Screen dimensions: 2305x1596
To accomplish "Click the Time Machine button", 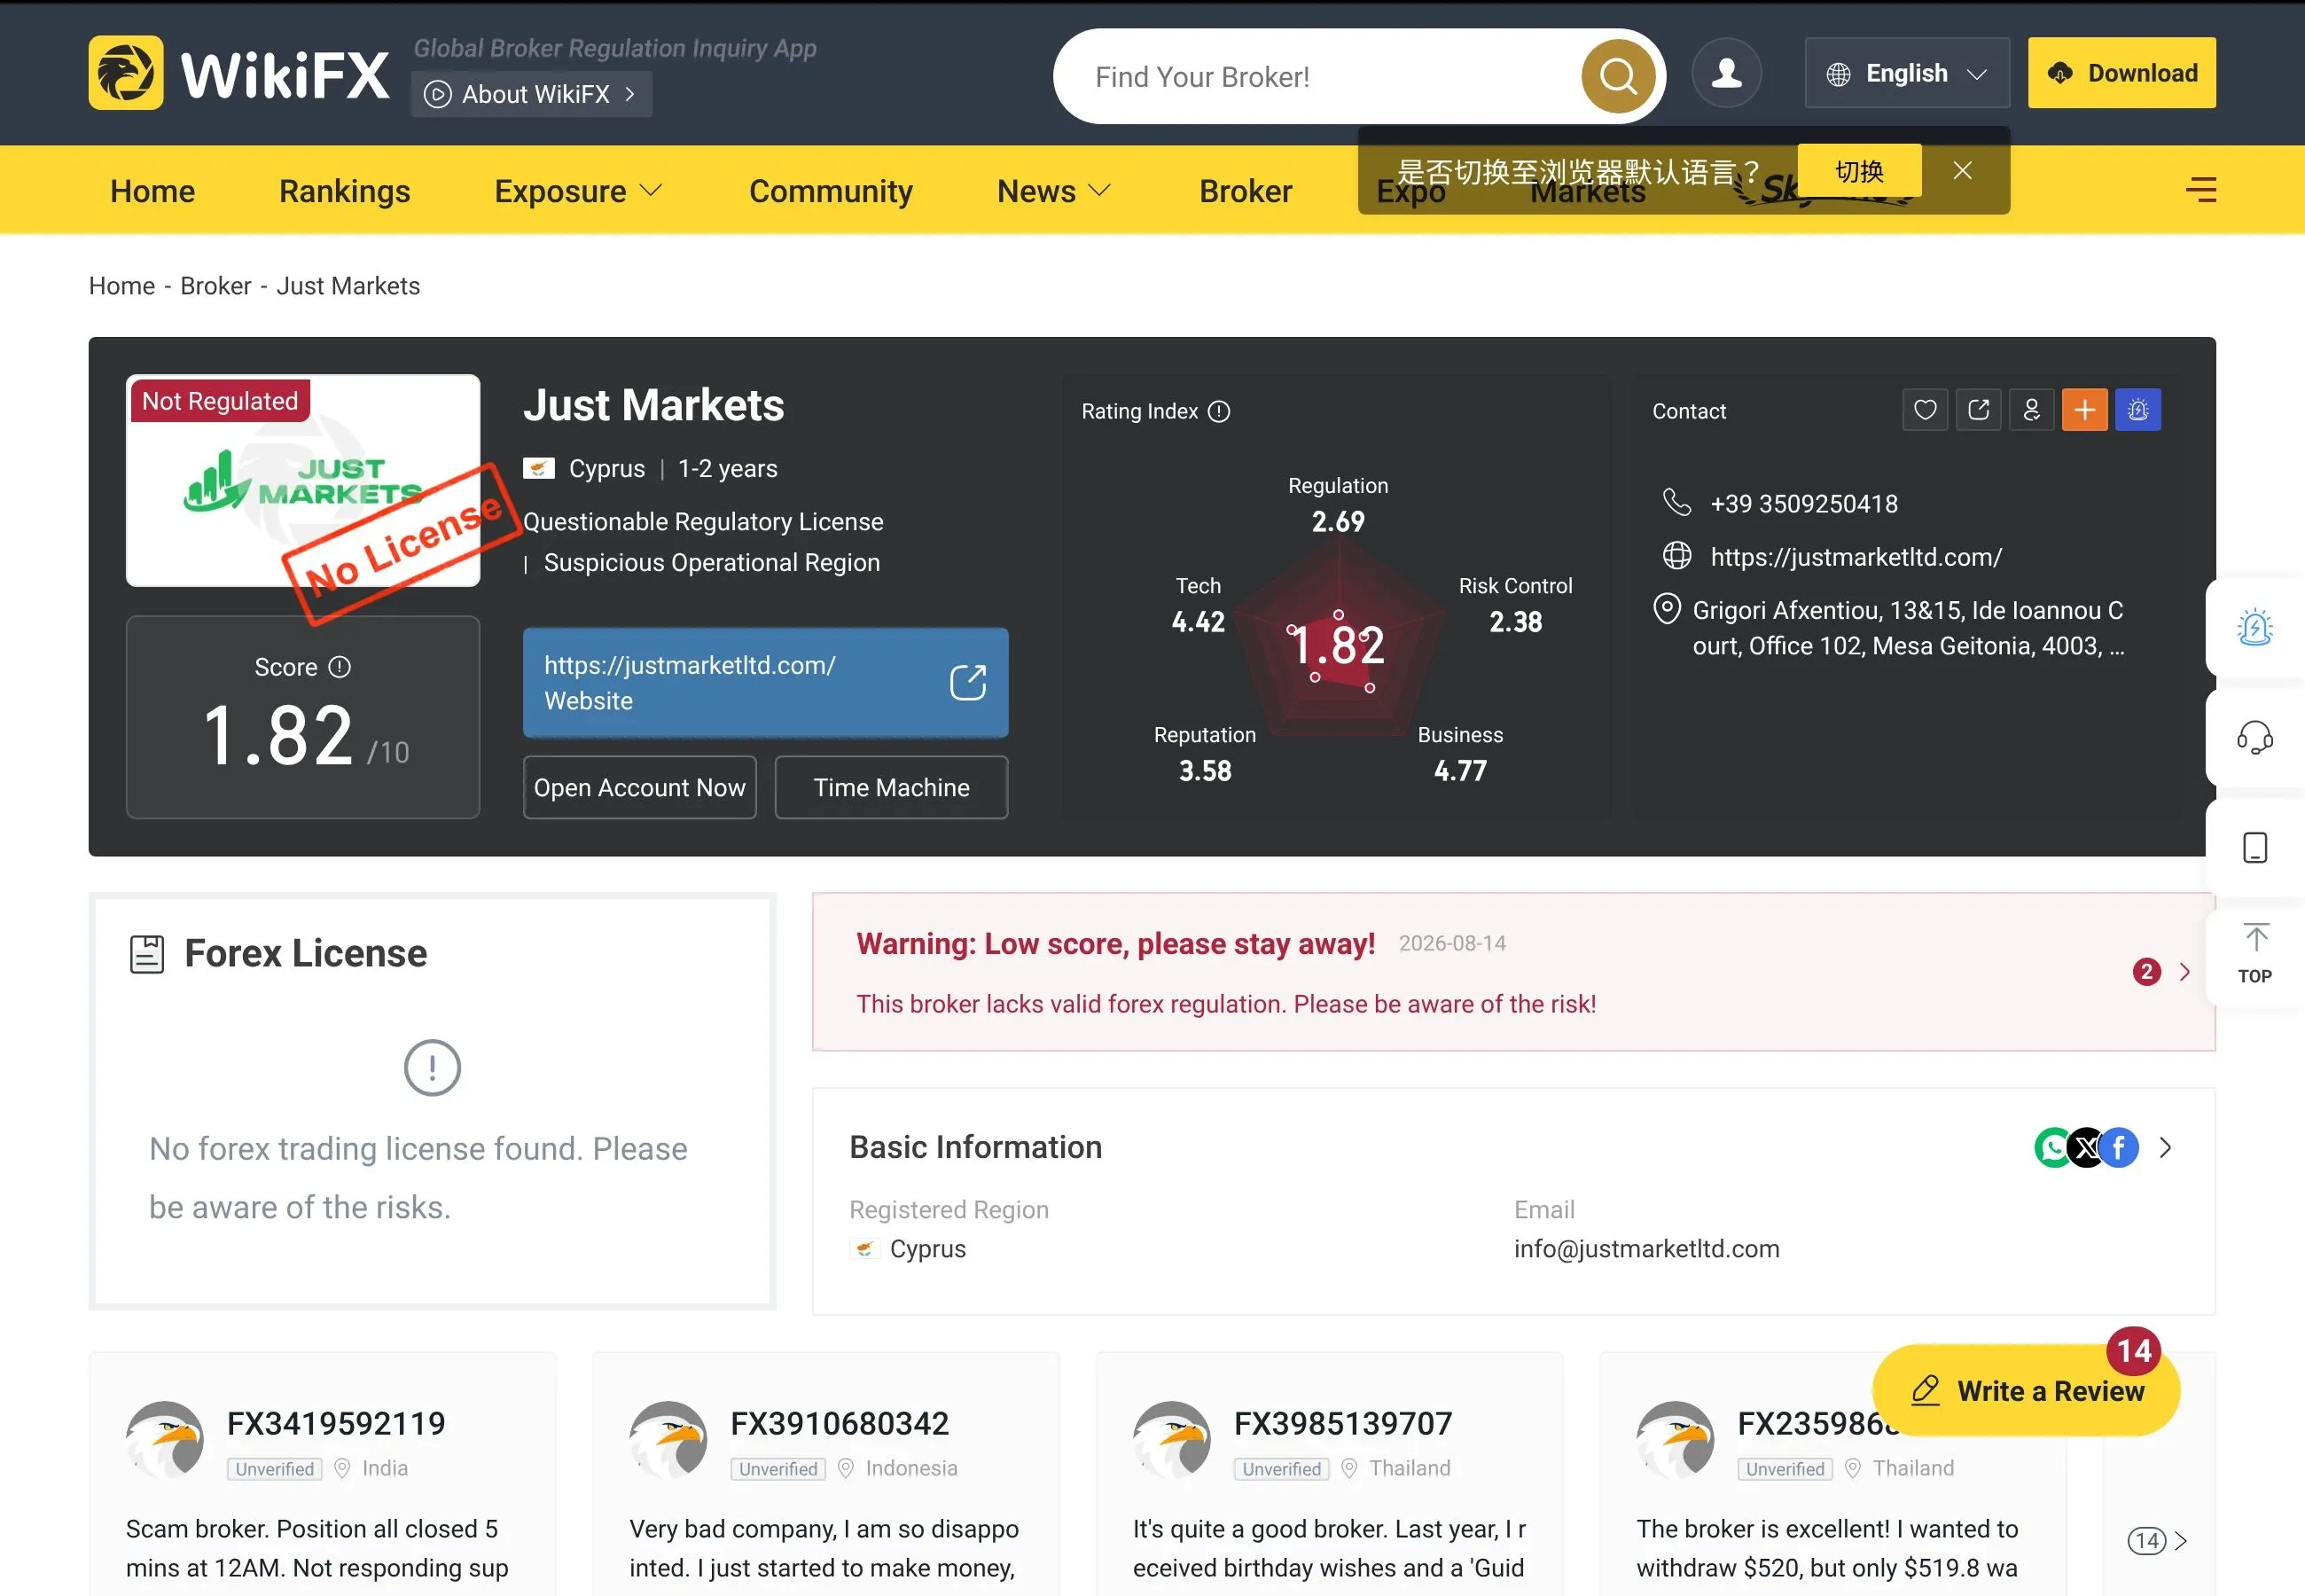I will pyautogui.click(x=891, y=788).
